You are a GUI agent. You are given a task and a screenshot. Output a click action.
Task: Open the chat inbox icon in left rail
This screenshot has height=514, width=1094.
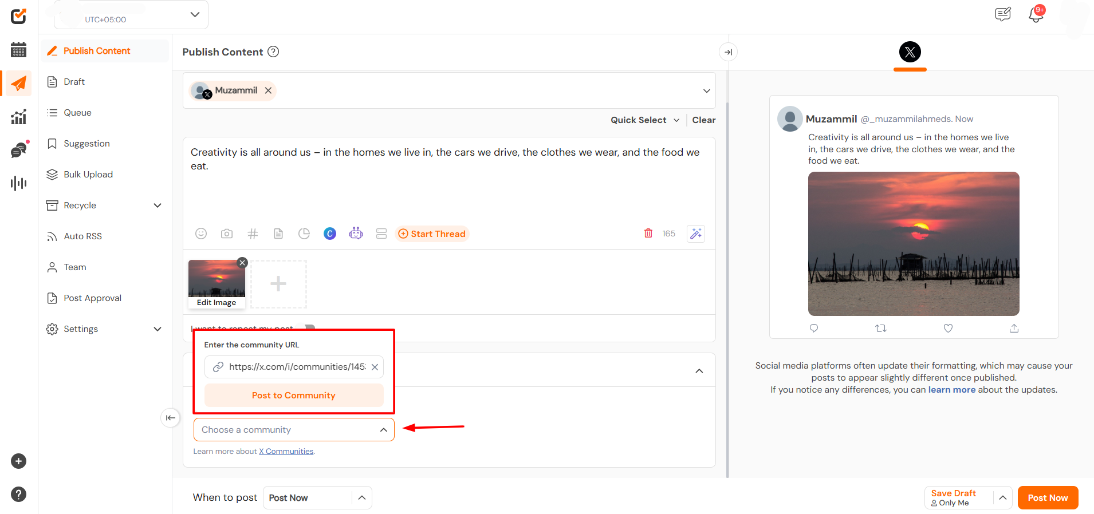tap(19, 150)
